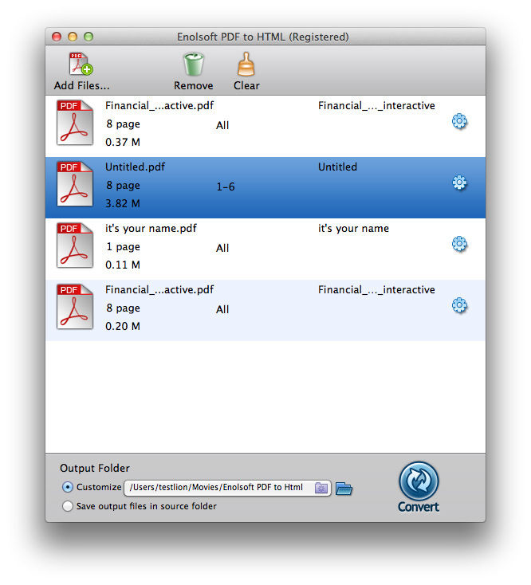Click All page range of 0.20 M file

(x=222, y=309)
